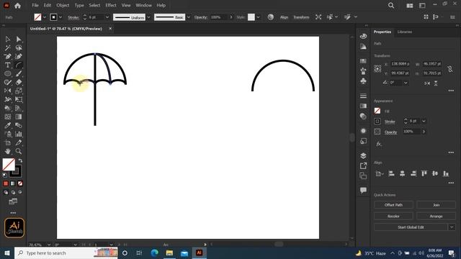Open the rotation angle dropdown
Viewport: 461px width, 259px height.
point(406,83)
